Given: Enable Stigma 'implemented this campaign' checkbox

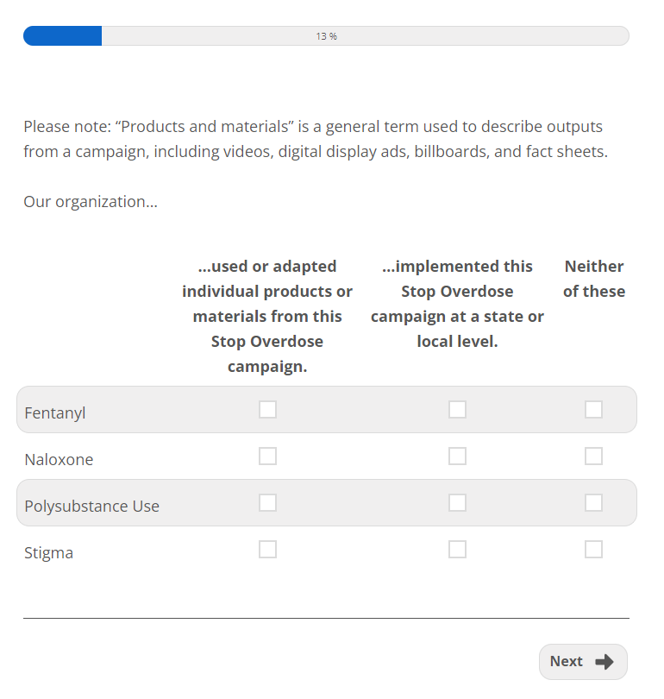Looking at the screenshot, I should coord(457,550).
